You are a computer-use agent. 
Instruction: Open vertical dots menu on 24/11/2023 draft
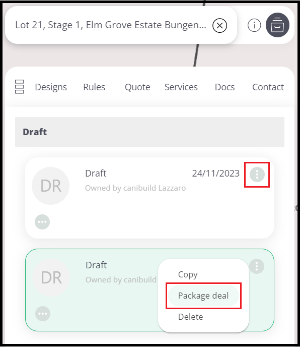tap(257, 175)
